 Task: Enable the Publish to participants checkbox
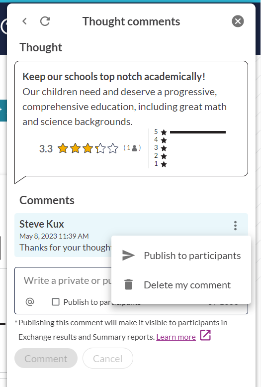tap(56, 302)
